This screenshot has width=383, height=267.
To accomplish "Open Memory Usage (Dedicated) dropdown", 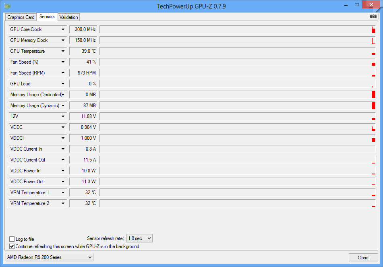I will tap(38, 95).
